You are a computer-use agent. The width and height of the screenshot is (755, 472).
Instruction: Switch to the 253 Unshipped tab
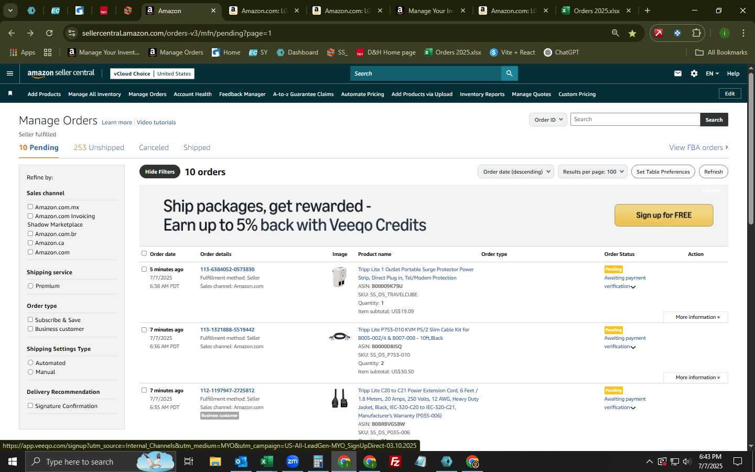pos(99,147)
